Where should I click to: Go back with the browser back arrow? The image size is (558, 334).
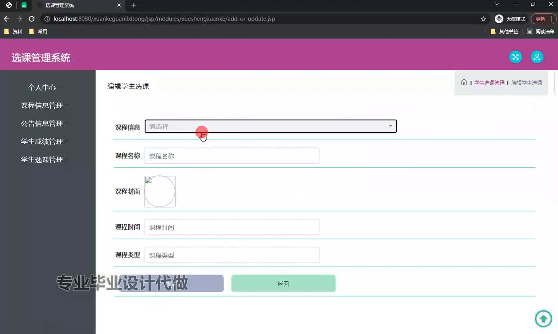(x=7, y=19)
